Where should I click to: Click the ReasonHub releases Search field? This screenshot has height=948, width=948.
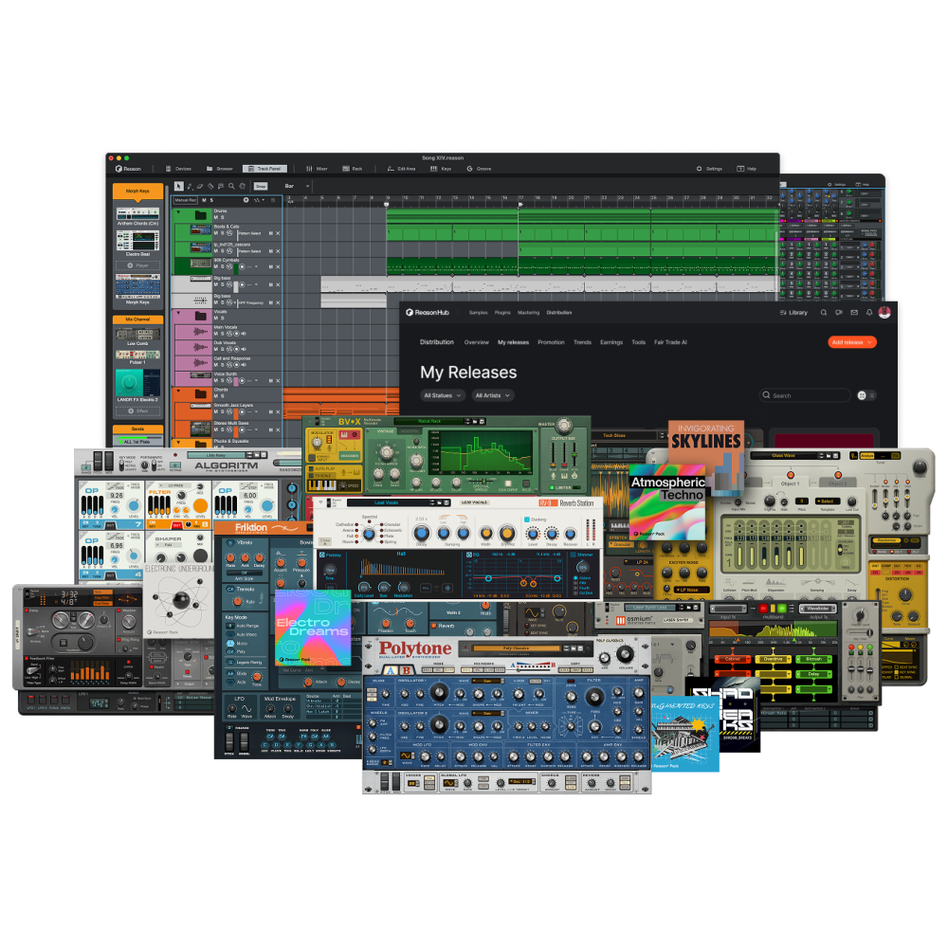(x=805, y=395)
